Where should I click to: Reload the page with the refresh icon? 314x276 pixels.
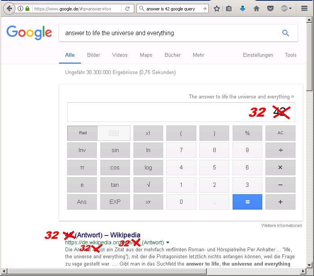click(128, 8)
